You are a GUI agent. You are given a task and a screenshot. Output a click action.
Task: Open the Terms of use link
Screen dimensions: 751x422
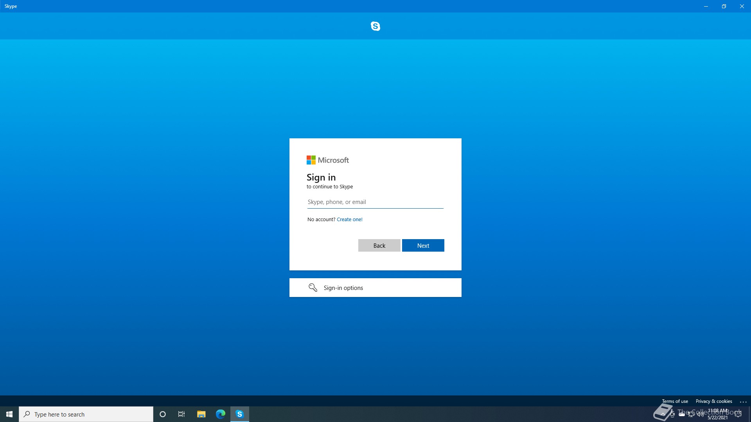point(675,401)
